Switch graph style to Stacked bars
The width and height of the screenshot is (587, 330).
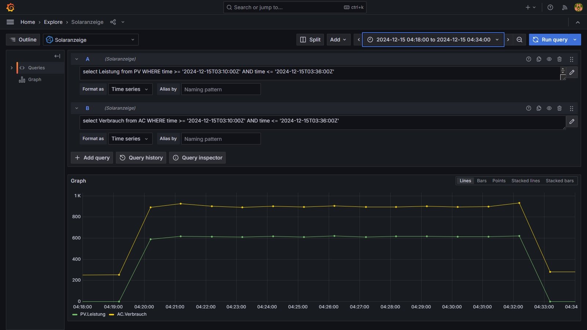point(559,181)
